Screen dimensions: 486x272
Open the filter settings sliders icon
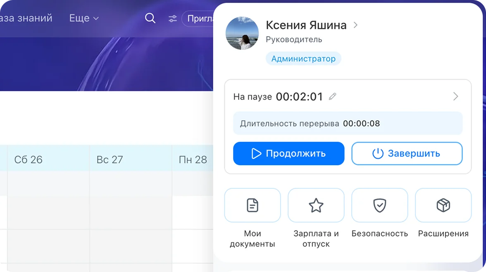click(173, 19)
